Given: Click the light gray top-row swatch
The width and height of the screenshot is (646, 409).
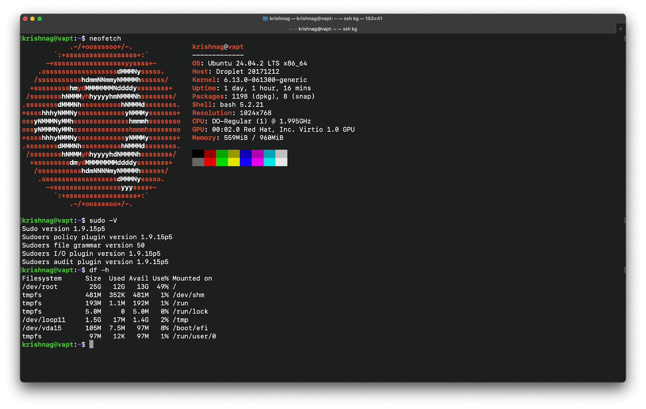Looking at the screenshot, I should 281,154.
